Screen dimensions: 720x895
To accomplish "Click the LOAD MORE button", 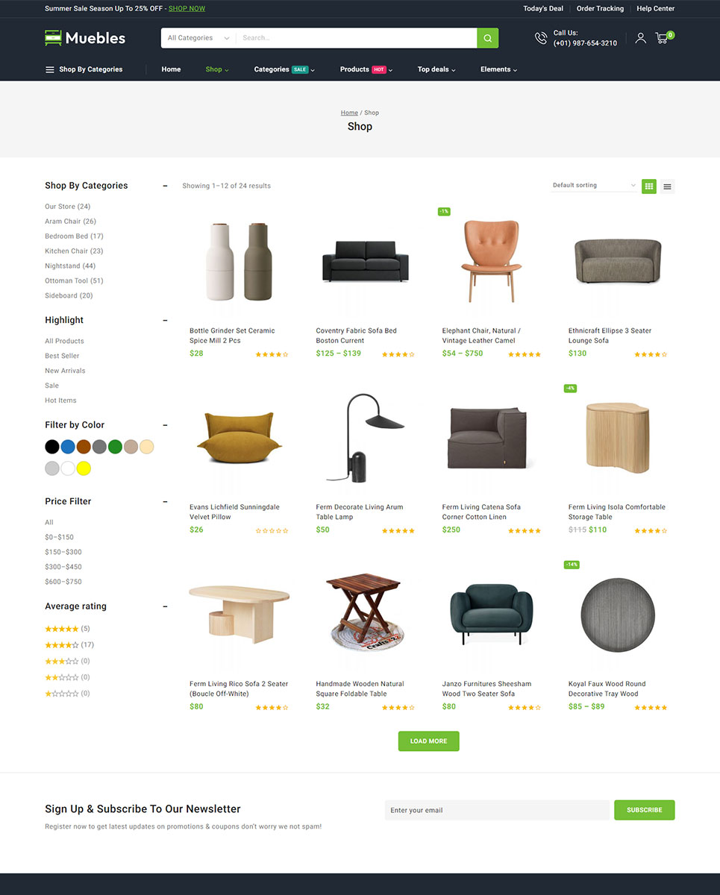I will tap(428, 741).
